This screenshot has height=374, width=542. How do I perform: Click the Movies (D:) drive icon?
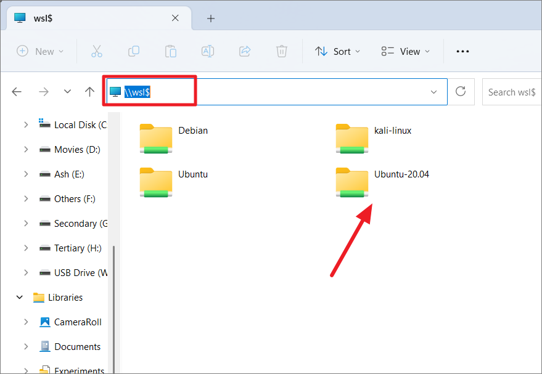45,150
